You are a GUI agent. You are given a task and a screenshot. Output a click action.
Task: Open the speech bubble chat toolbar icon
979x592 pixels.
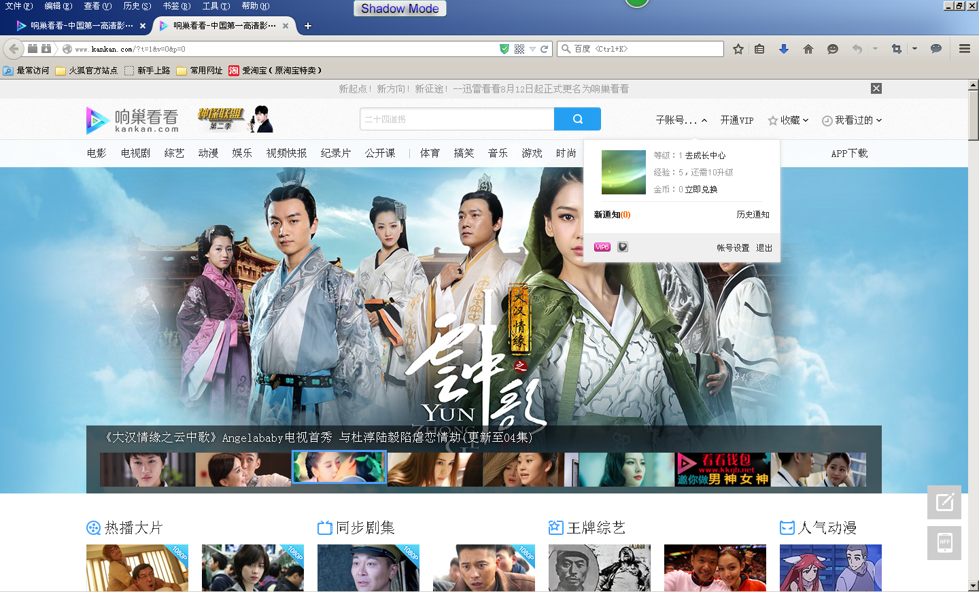pos(936,49)
